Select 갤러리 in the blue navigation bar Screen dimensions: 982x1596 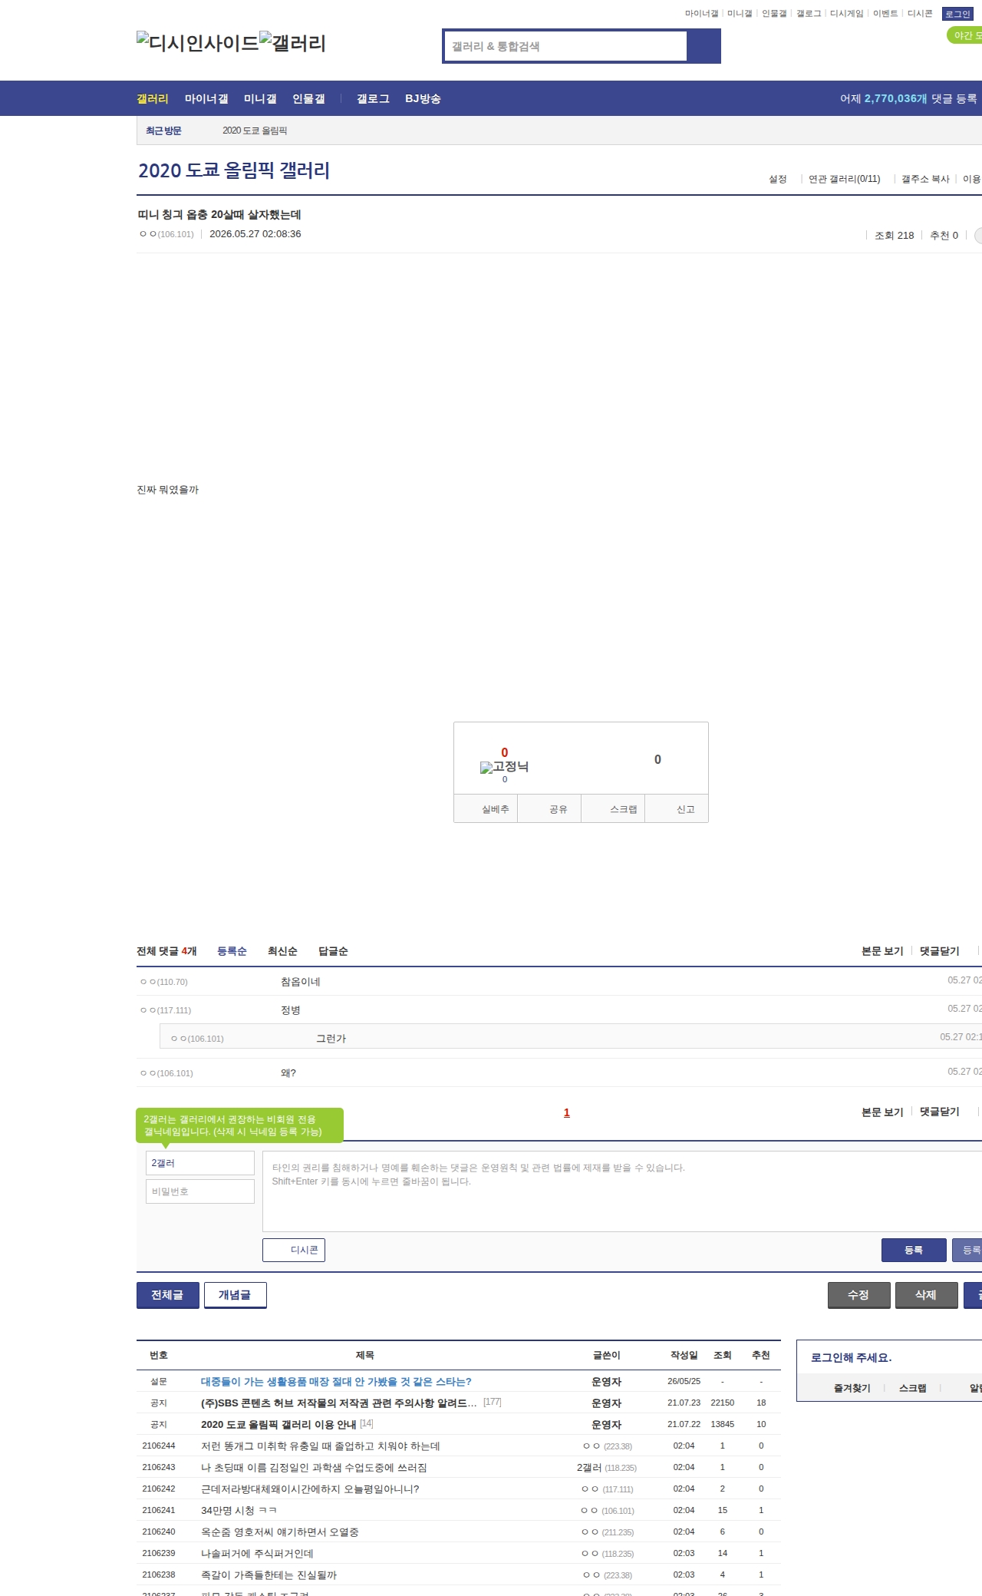tap(153, 98)
